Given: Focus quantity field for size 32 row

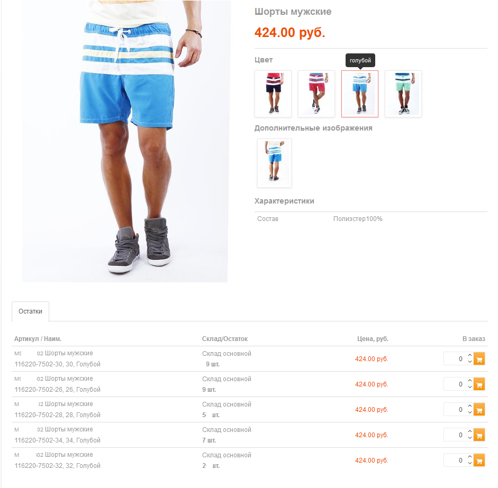Looking at the screenshot, I should (455, 461).
